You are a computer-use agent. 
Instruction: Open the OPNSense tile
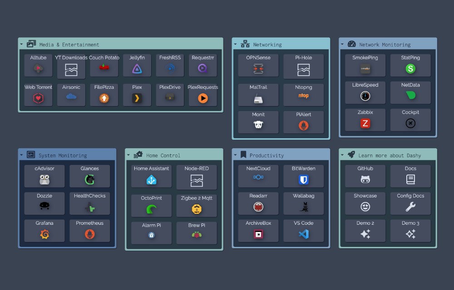click(x=258, y=65)
